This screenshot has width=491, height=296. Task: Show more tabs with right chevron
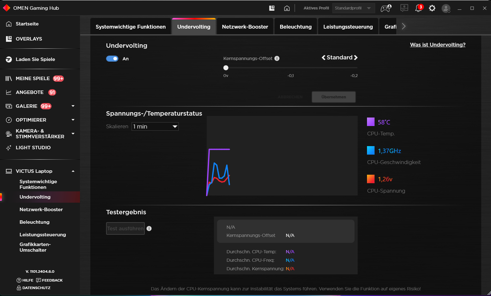coord(404,26)
